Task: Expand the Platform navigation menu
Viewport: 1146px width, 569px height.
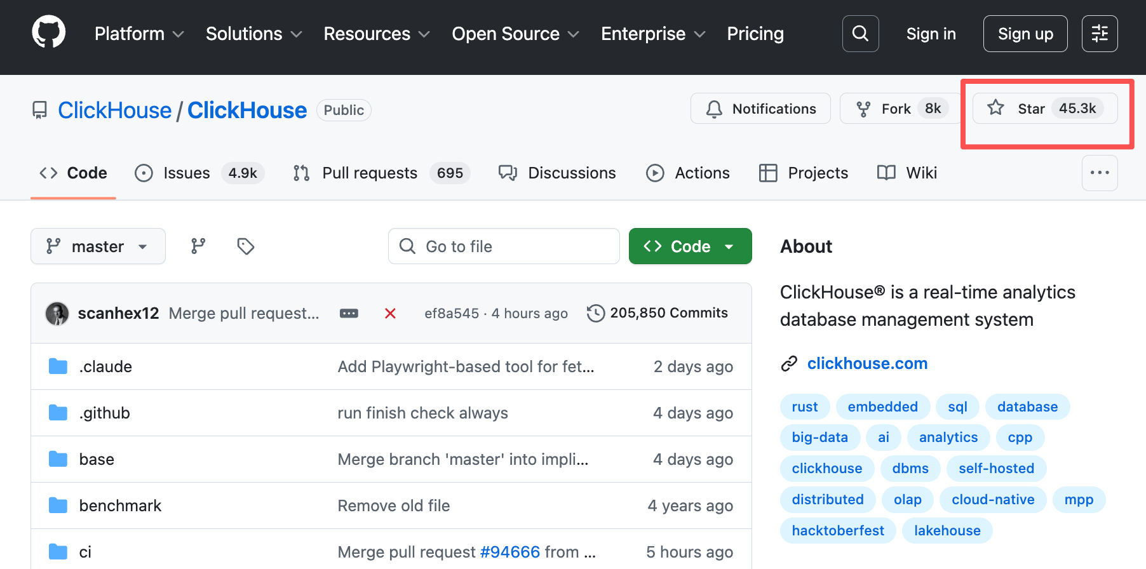Action: tap(139, 34)
